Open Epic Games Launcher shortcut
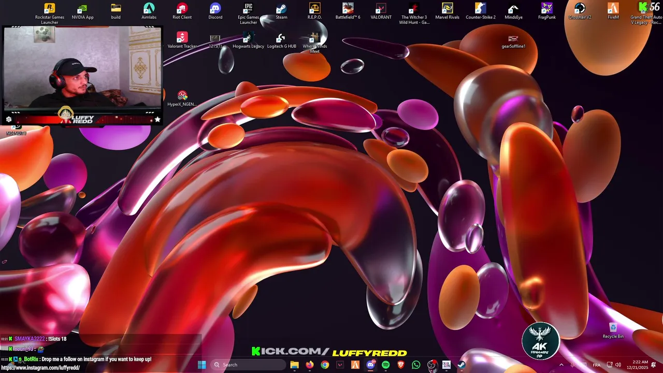This screenshot has width=663, height=373. tap(249, 13)
